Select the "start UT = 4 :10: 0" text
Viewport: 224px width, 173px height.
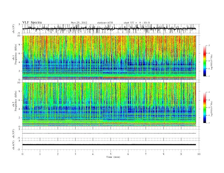[x=137, y=23]
